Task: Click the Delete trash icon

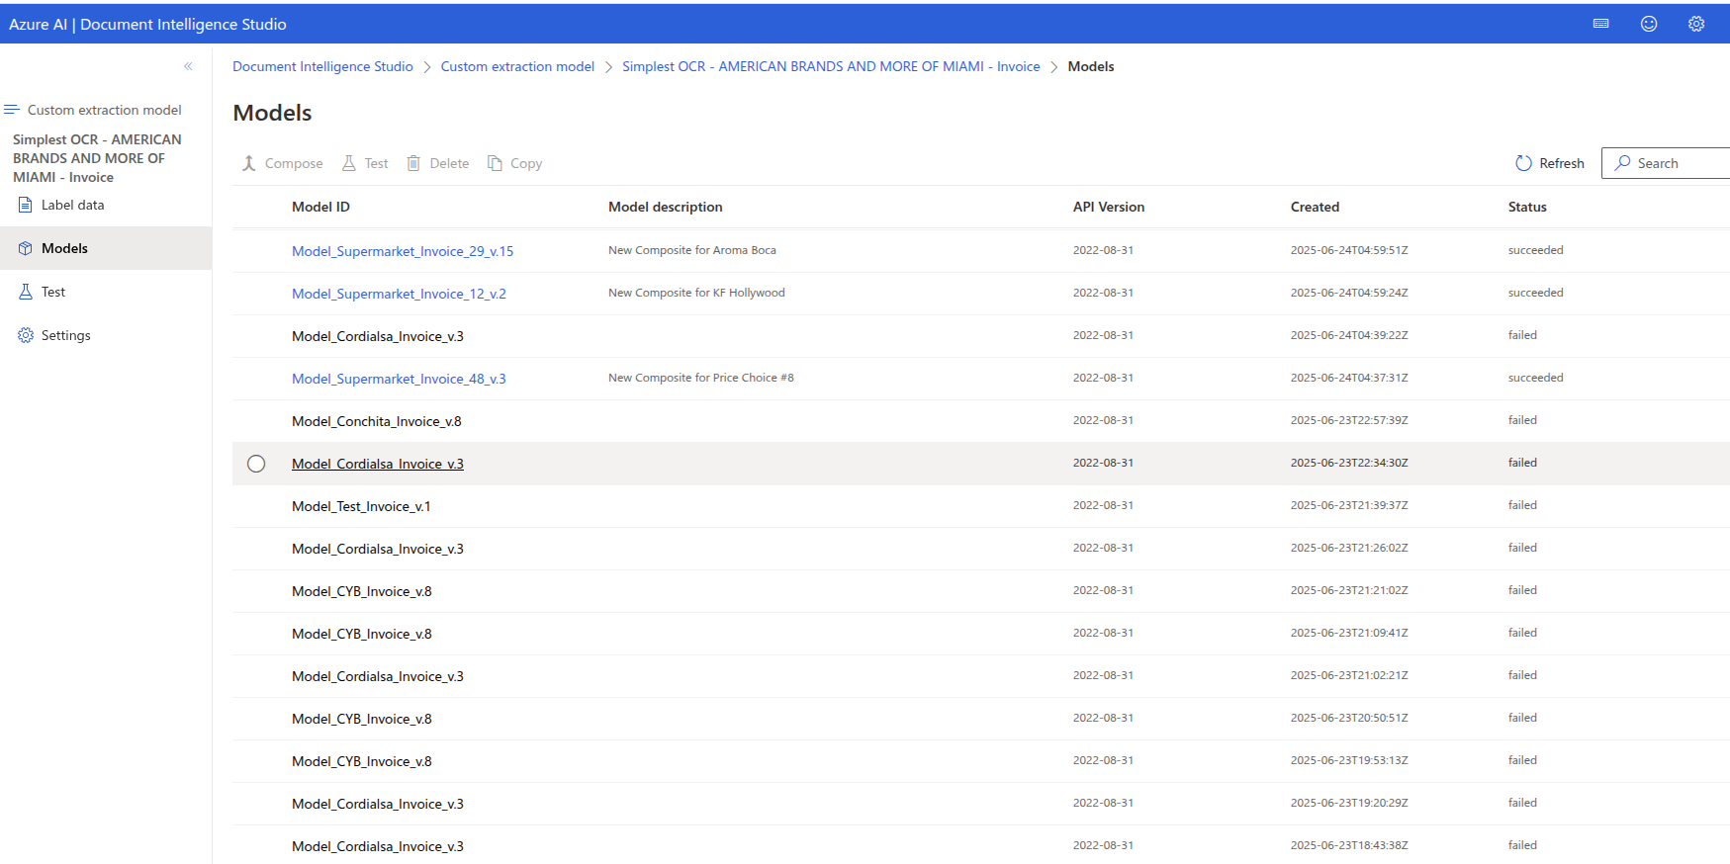Action: 413,163
